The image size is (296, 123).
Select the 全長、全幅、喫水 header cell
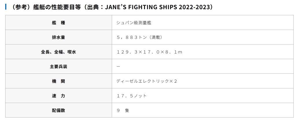[x=58, y=52]
